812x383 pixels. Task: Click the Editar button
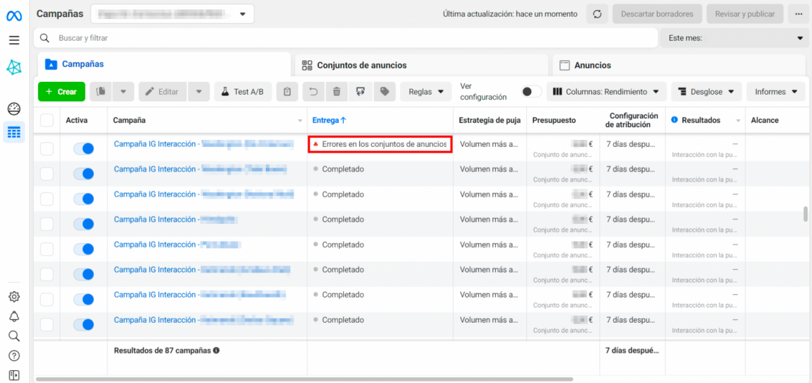pyautogui.click(x=162, y=92)
